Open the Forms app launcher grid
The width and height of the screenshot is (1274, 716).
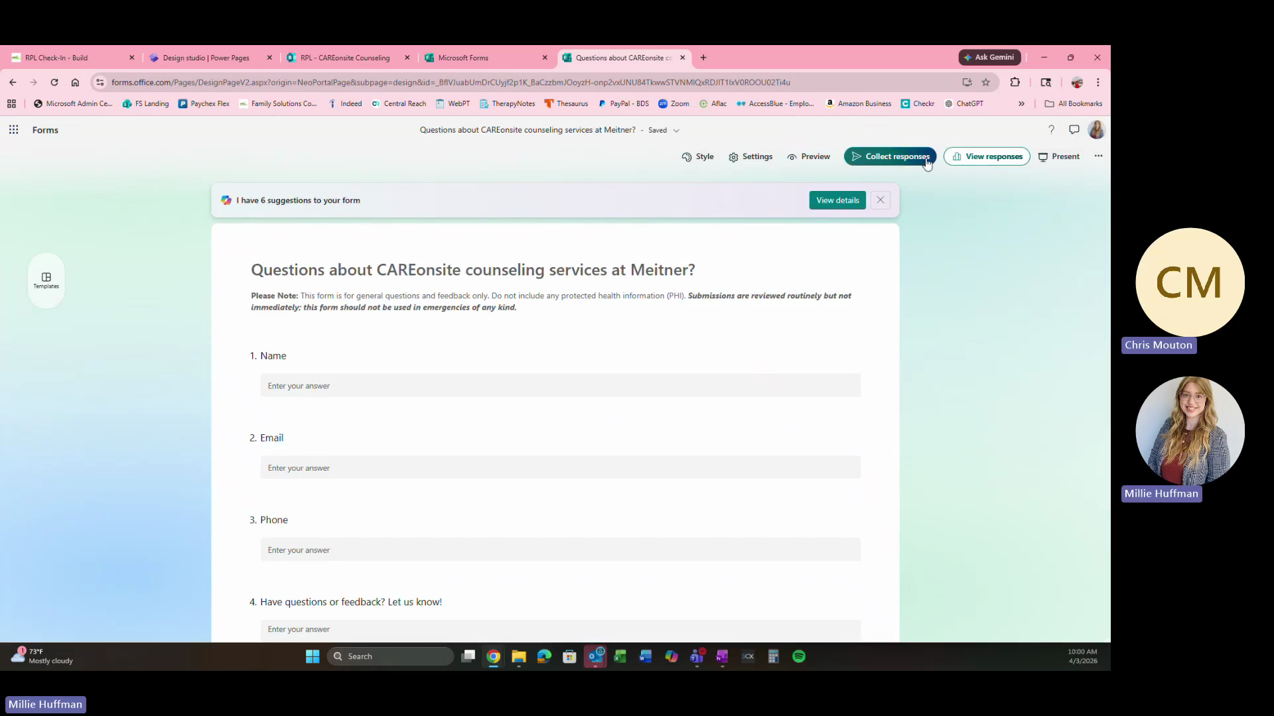13,130
